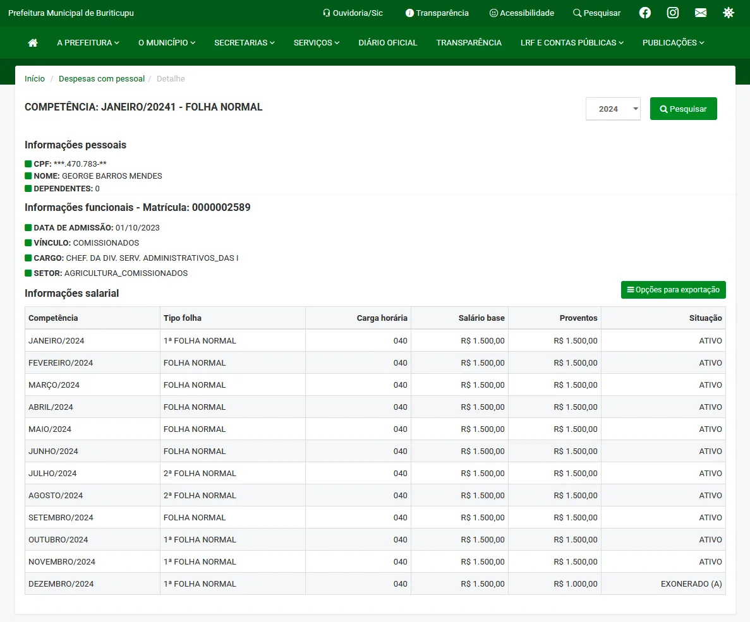Click the virus/COVID icon in top bar
The width and height of the screenshot is (750, 622).
(x=729, y=13)
